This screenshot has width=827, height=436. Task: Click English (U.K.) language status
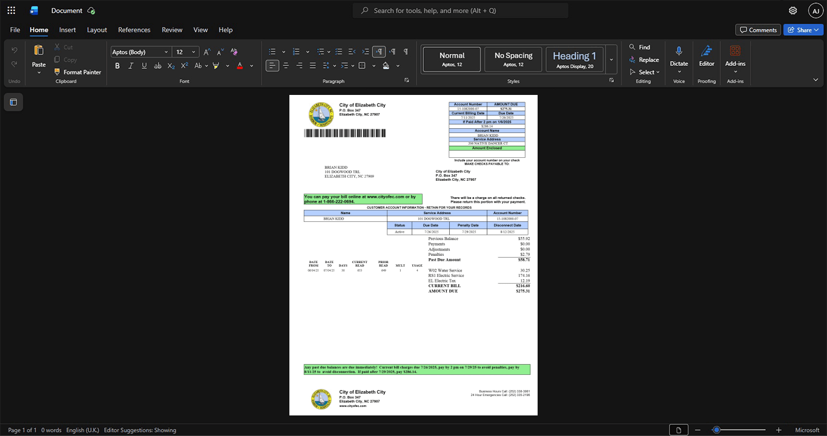click(82, 430)
